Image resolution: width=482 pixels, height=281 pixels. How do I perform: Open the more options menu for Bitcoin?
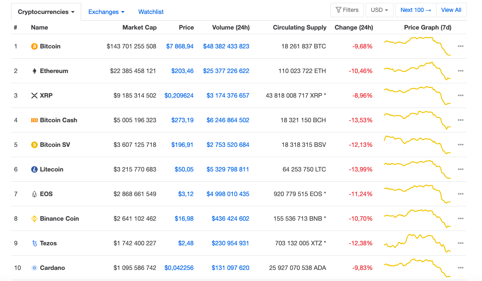pos(461,46)
